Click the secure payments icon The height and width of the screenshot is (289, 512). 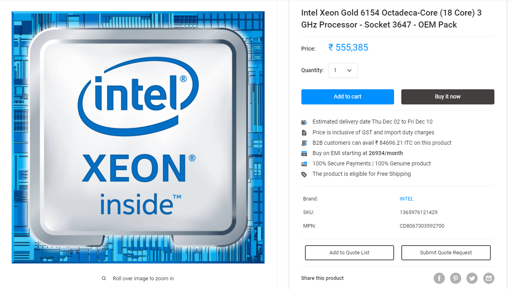tap(304, 163)
